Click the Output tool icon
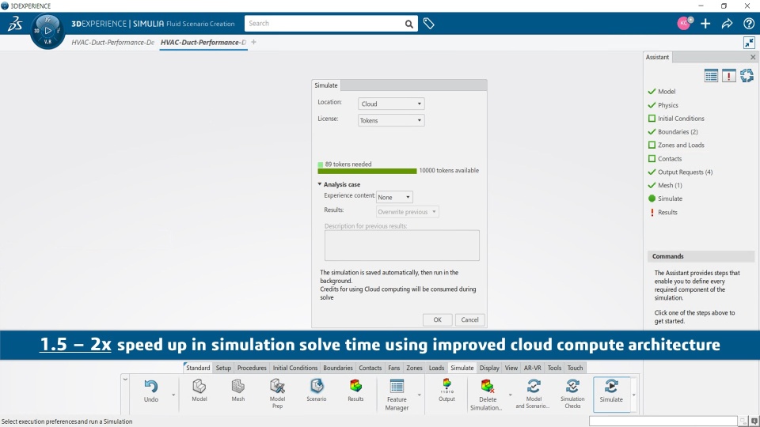Screen dimensions: 760x427 (x=446, y=391)
